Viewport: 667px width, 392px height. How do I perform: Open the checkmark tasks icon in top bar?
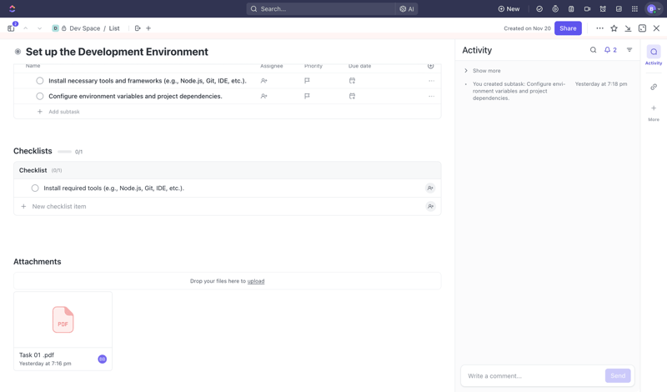pos(539,9)
